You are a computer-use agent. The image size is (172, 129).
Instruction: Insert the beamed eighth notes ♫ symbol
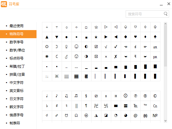tap(67, 96)
